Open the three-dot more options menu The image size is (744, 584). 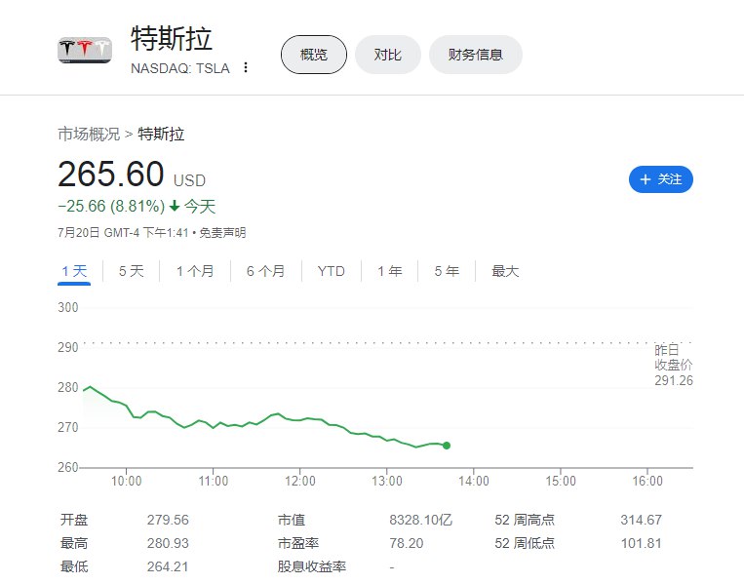tap(246, 67)
